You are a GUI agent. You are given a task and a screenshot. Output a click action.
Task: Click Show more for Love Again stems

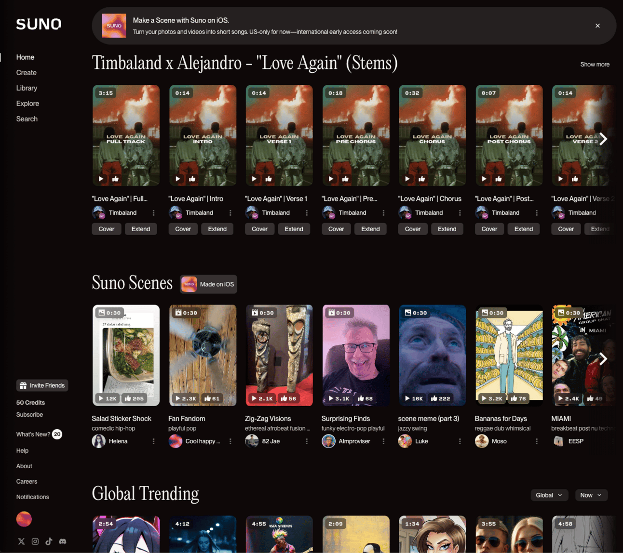click(595, 65)
